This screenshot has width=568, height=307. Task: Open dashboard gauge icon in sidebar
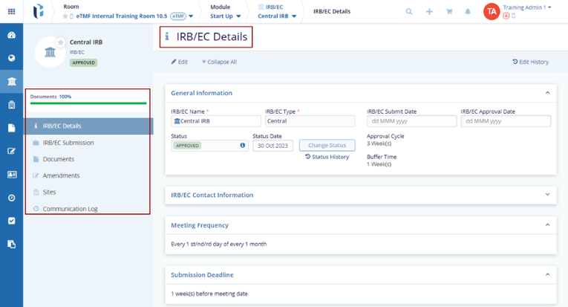coord(11,35)
